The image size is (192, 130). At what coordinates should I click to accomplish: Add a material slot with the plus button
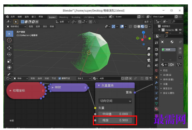click(180, 49)
